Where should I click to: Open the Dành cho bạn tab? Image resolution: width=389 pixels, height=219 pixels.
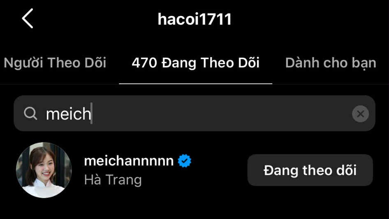[x=331, y=62]
